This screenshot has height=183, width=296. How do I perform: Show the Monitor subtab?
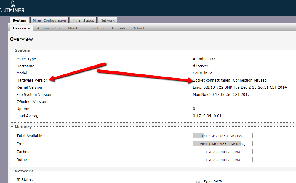coord(74,28)
